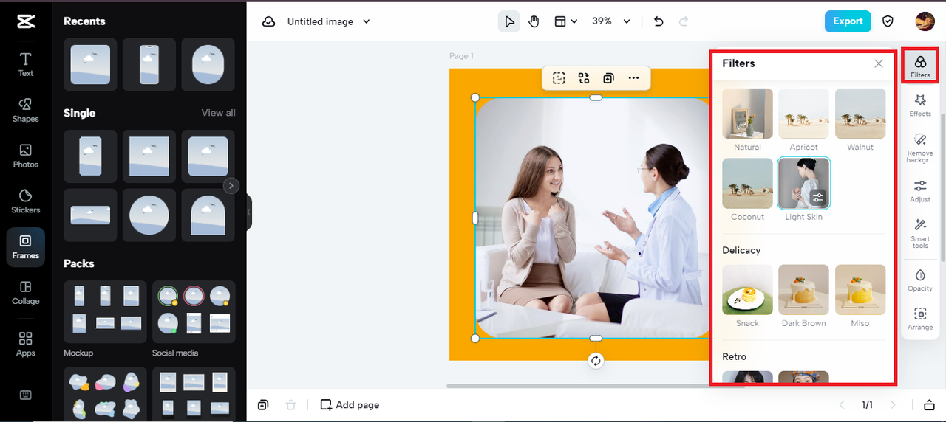
Task: Click the crop icon in floating toolbar
Action: pyautogui.click(x=559, y=78)
